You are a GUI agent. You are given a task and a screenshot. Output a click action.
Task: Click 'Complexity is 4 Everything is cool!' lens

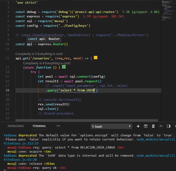click(x=47, y=63)
